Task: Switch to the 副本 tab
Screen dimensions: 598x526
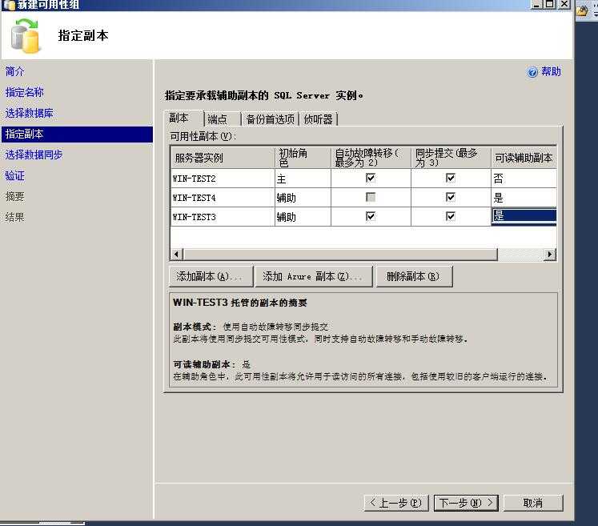Action: coord(183,118)
